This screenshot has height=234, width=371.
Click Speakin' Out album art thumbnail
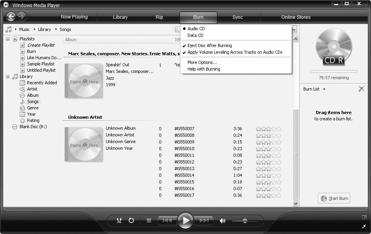(84, 81)
